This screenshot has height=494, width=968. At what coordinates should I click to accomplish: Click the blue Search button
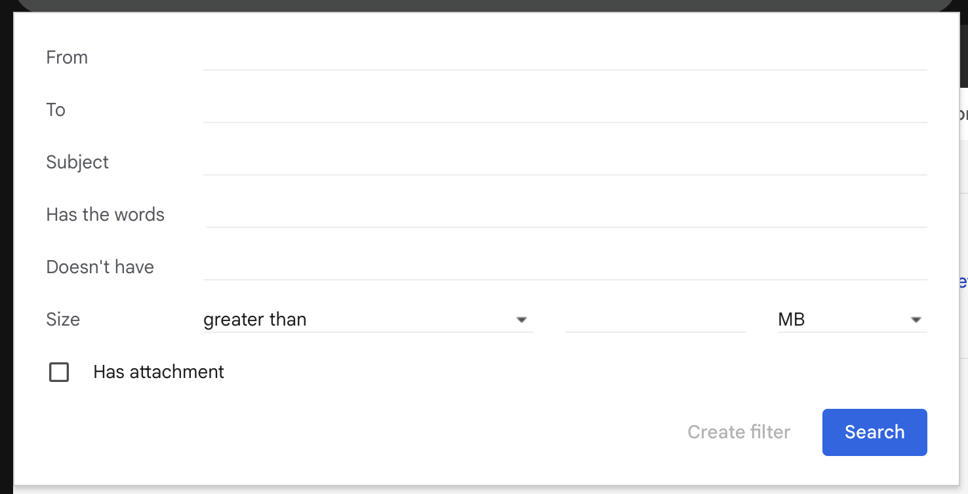pos(874,432)
